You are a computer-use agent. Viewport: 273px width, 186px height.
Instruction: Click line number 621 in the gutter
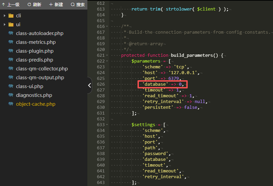point(101,55)
